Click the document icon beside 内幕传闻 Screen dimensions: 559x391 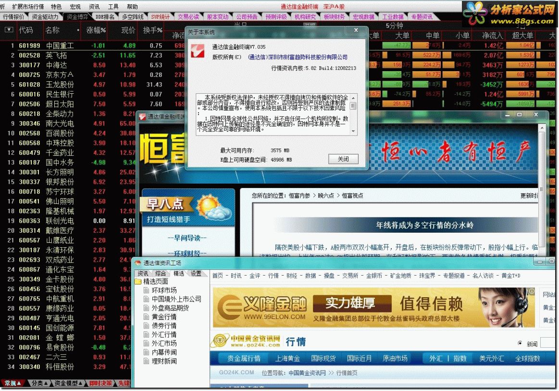tap(146, 352)
